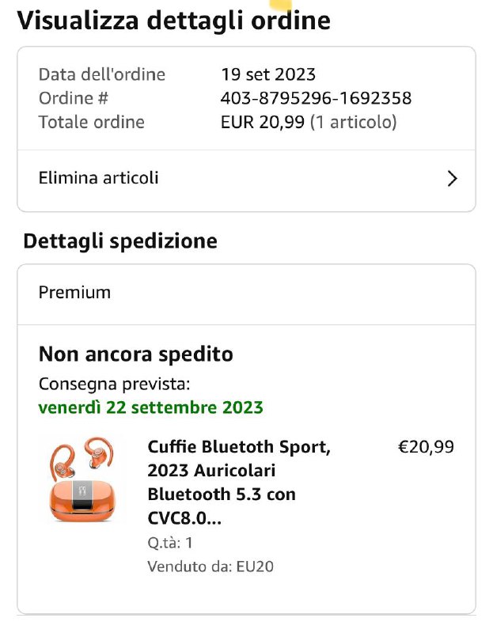Click the Q.tà: 1 quantity text

tap(170, 543)
